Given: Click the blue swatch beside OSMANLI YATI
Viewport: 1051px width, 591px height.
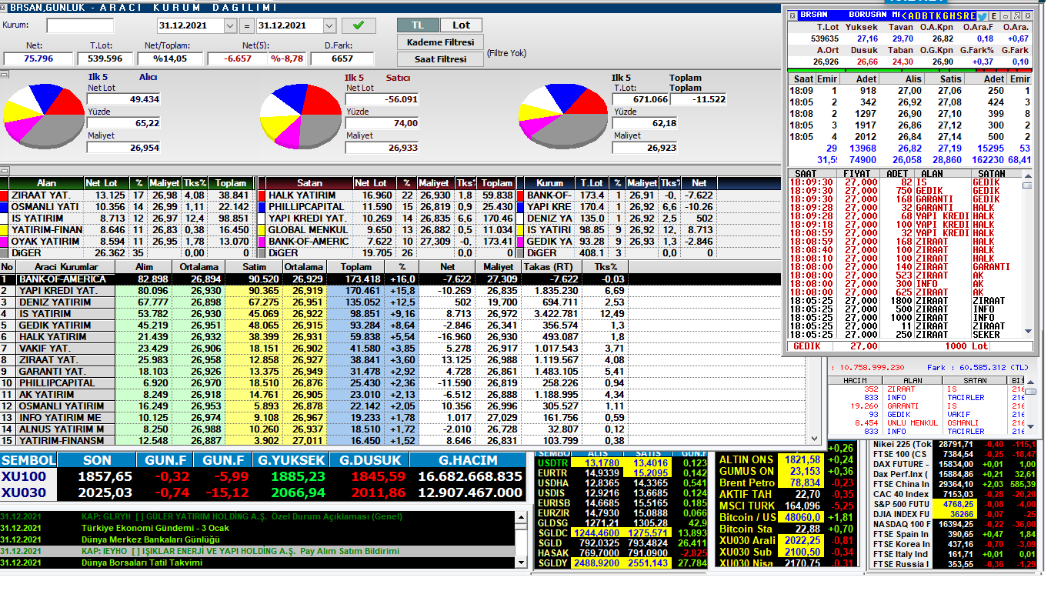Looking at the screenshot, I should tap(4, 207).
